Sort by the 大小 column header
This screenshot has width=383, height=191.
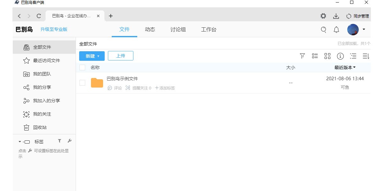point(291,67)
